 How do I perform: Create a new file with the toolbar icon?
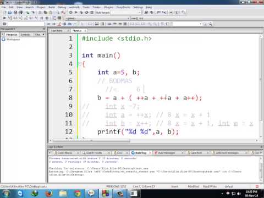click(5, 13)
